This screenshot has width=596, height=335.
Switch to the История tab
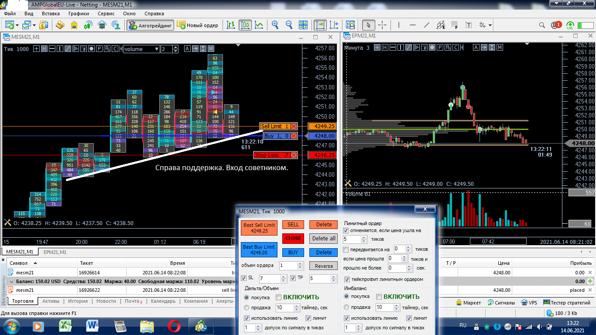coord(78,301)
